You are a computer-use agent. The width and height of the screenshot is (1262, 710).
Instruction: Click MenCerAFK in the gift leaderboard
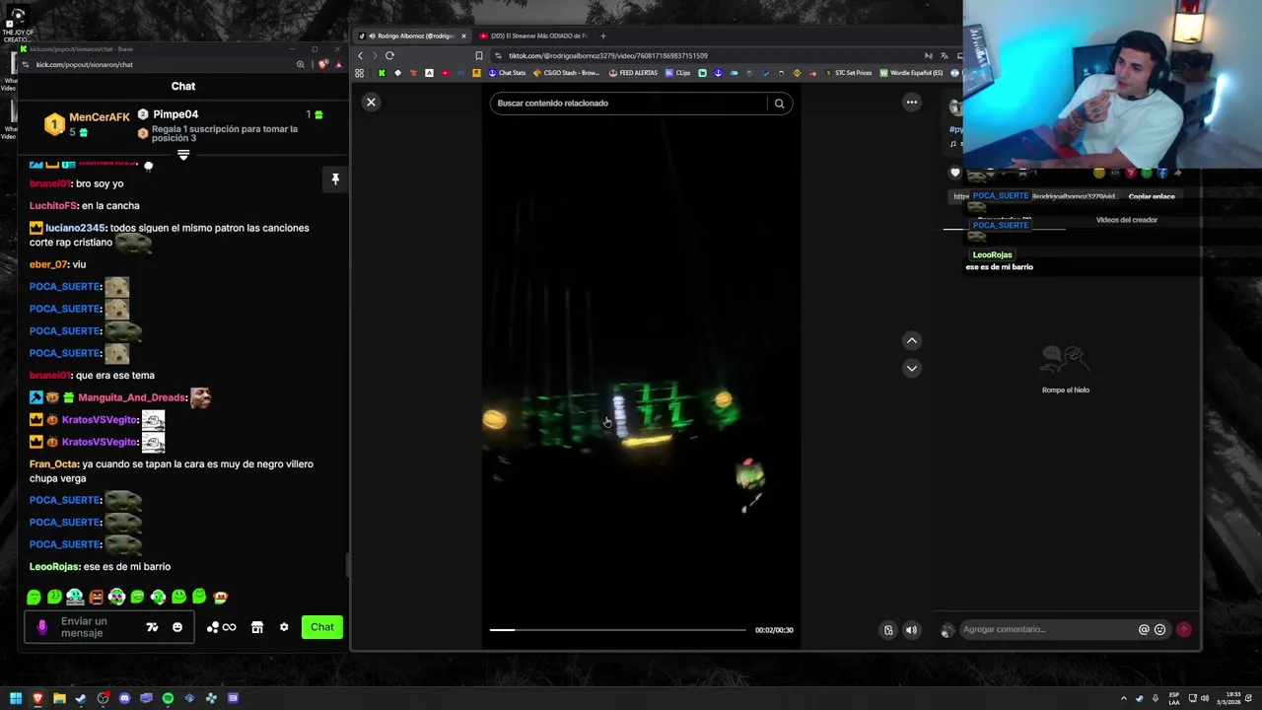(x=100, y=117)
